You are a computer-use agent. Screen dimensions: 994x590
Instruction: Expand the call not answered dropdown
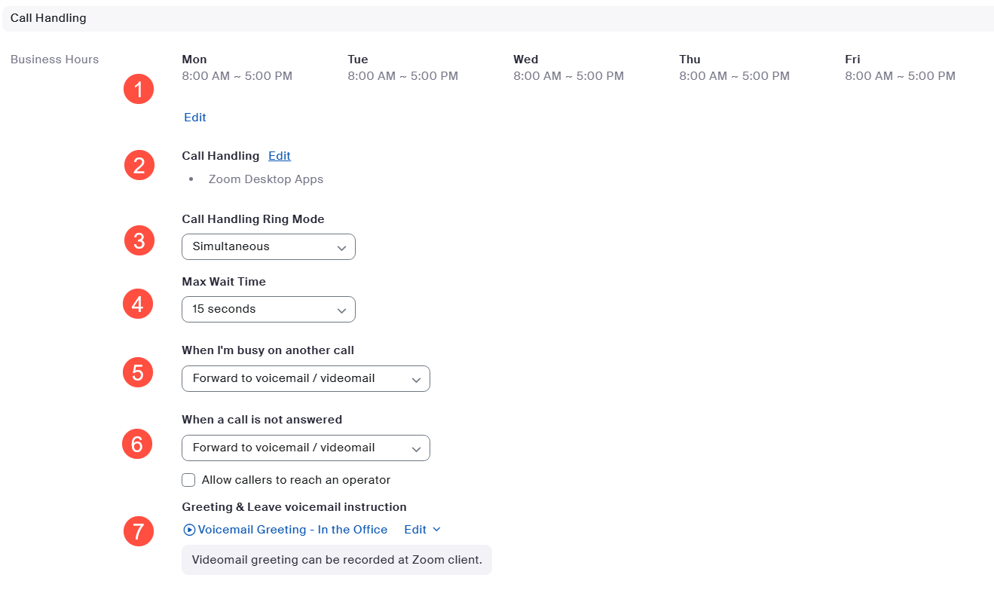(x=305, y=448)
